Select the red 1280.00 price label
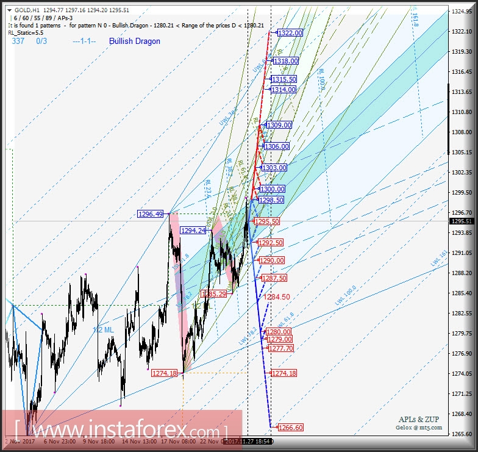 [x=279, y=332]
